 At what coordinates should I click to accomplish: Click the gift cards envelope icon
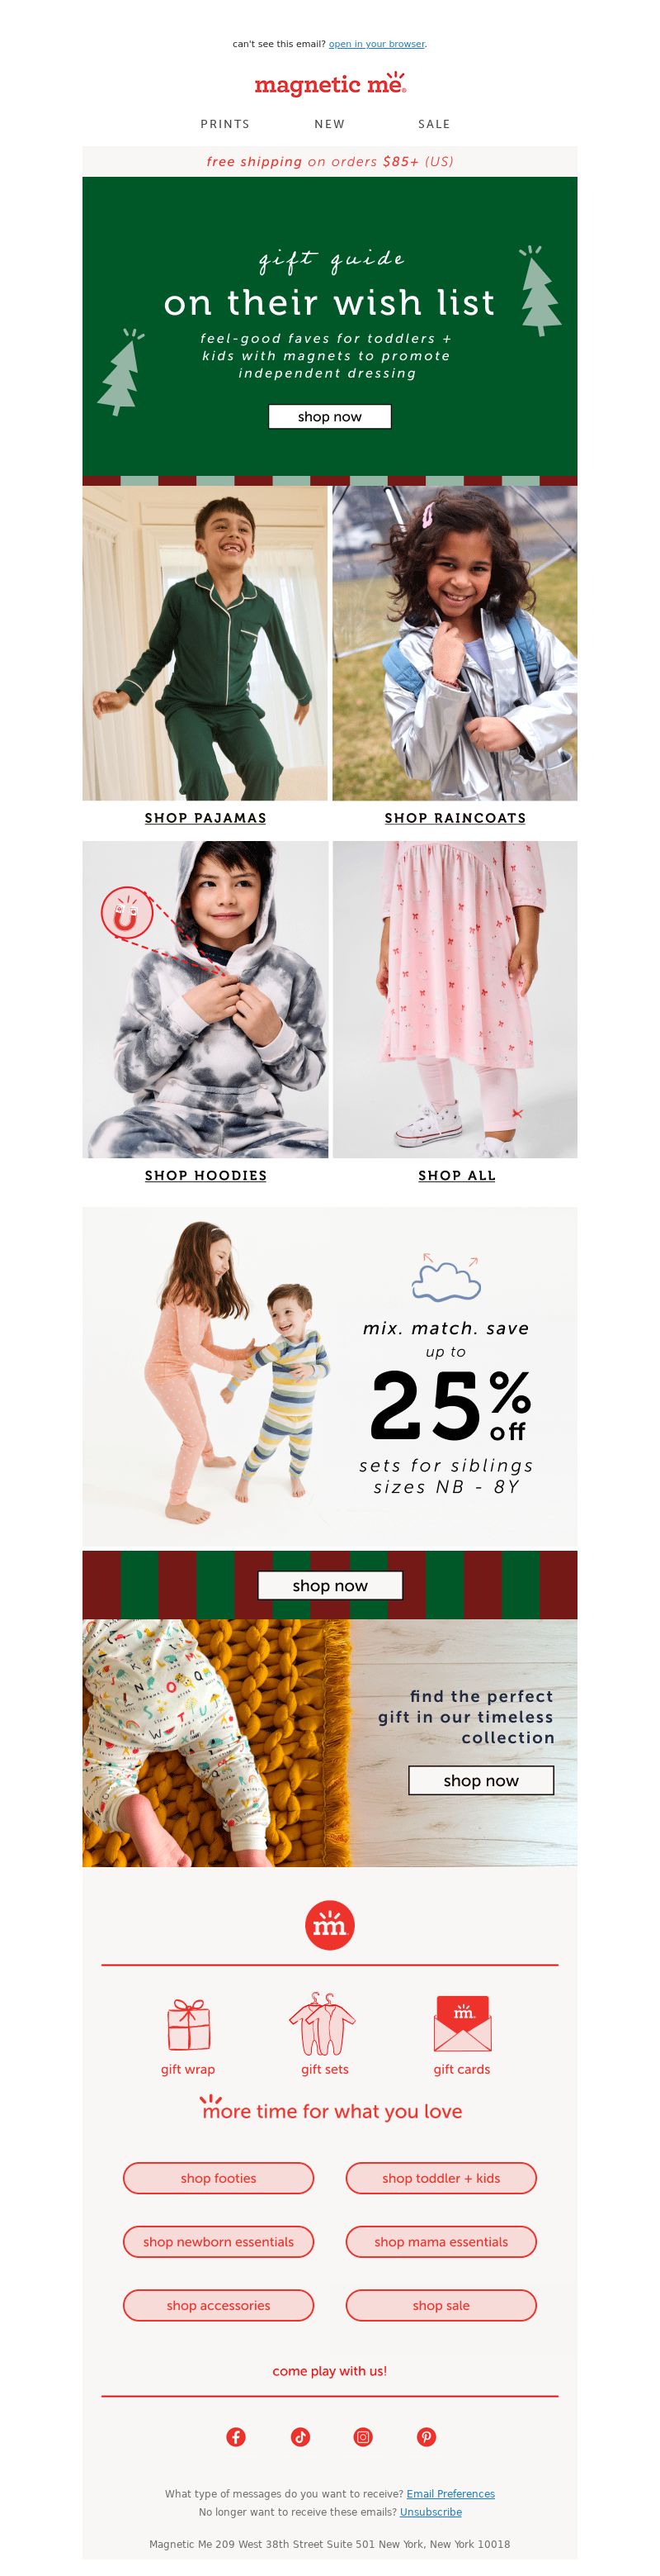tap(462, 2023)
